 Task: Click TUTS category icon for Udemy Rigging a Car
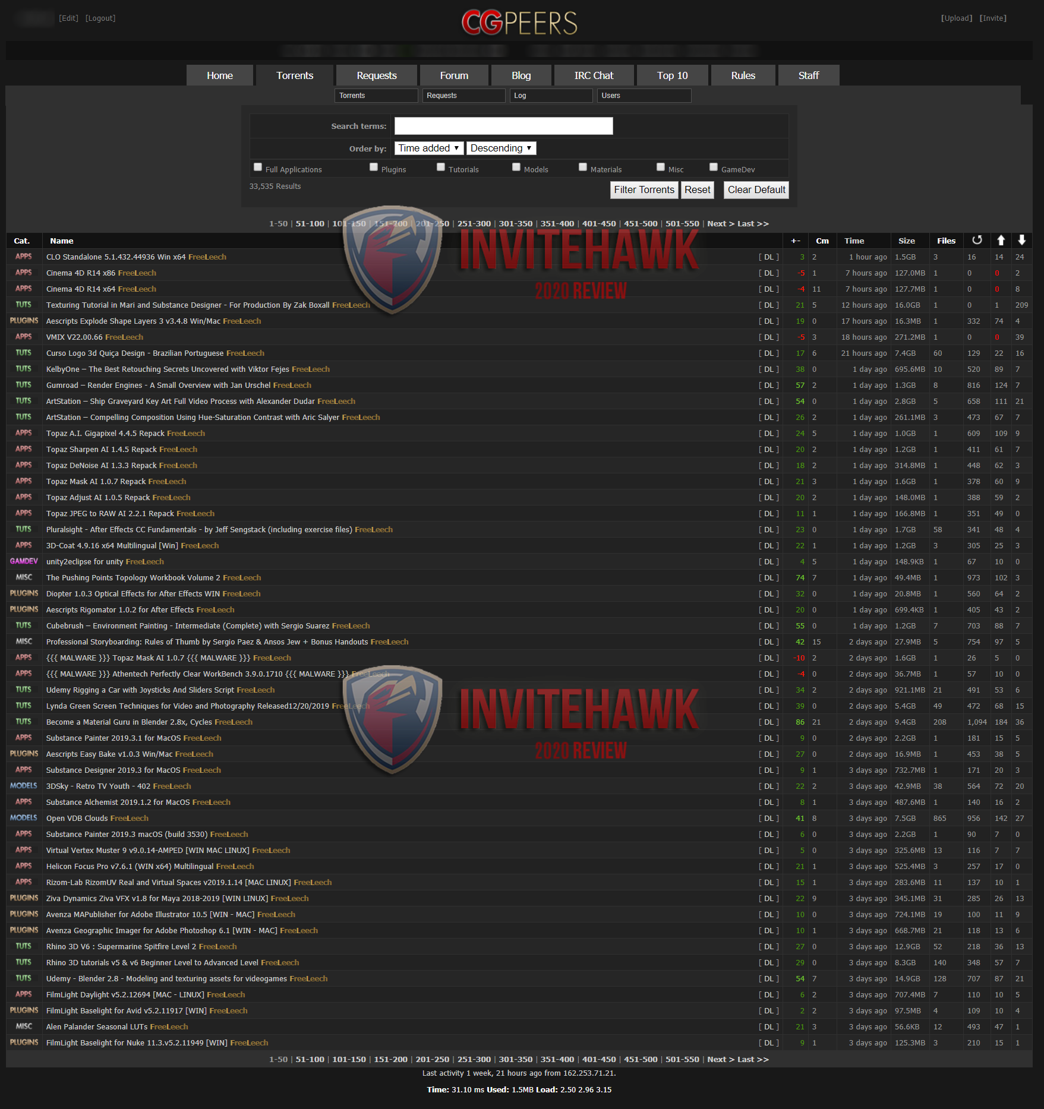[x=24, y=690]
